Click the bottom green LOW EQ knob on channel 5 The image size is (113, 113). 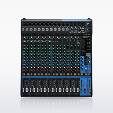click(38, 55)
